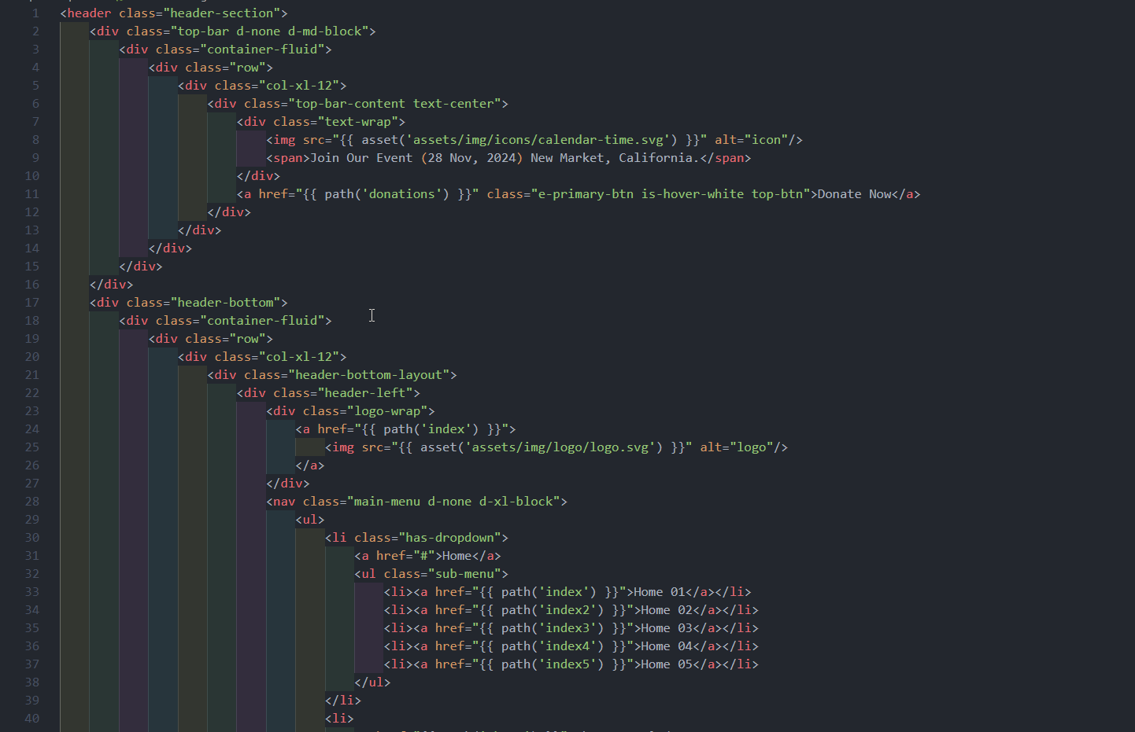
Task: Click the Home 03 link text
Action: (x=664, y=627)
